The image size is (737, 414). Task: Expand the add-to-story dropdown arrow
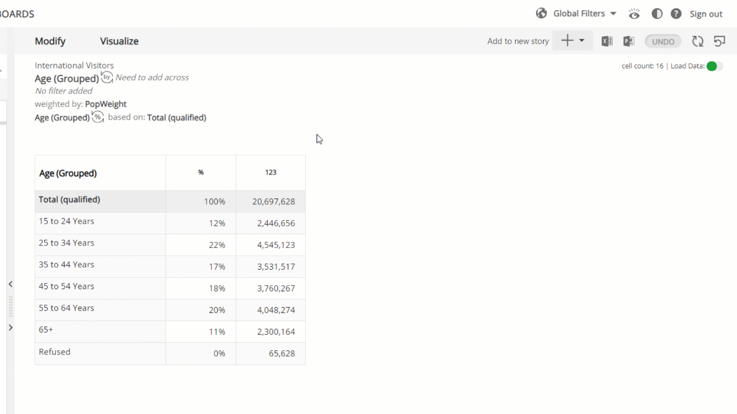point(582,40)
